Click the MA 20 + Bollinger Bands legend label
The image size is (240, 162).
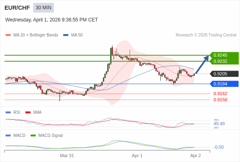[36, 35]
